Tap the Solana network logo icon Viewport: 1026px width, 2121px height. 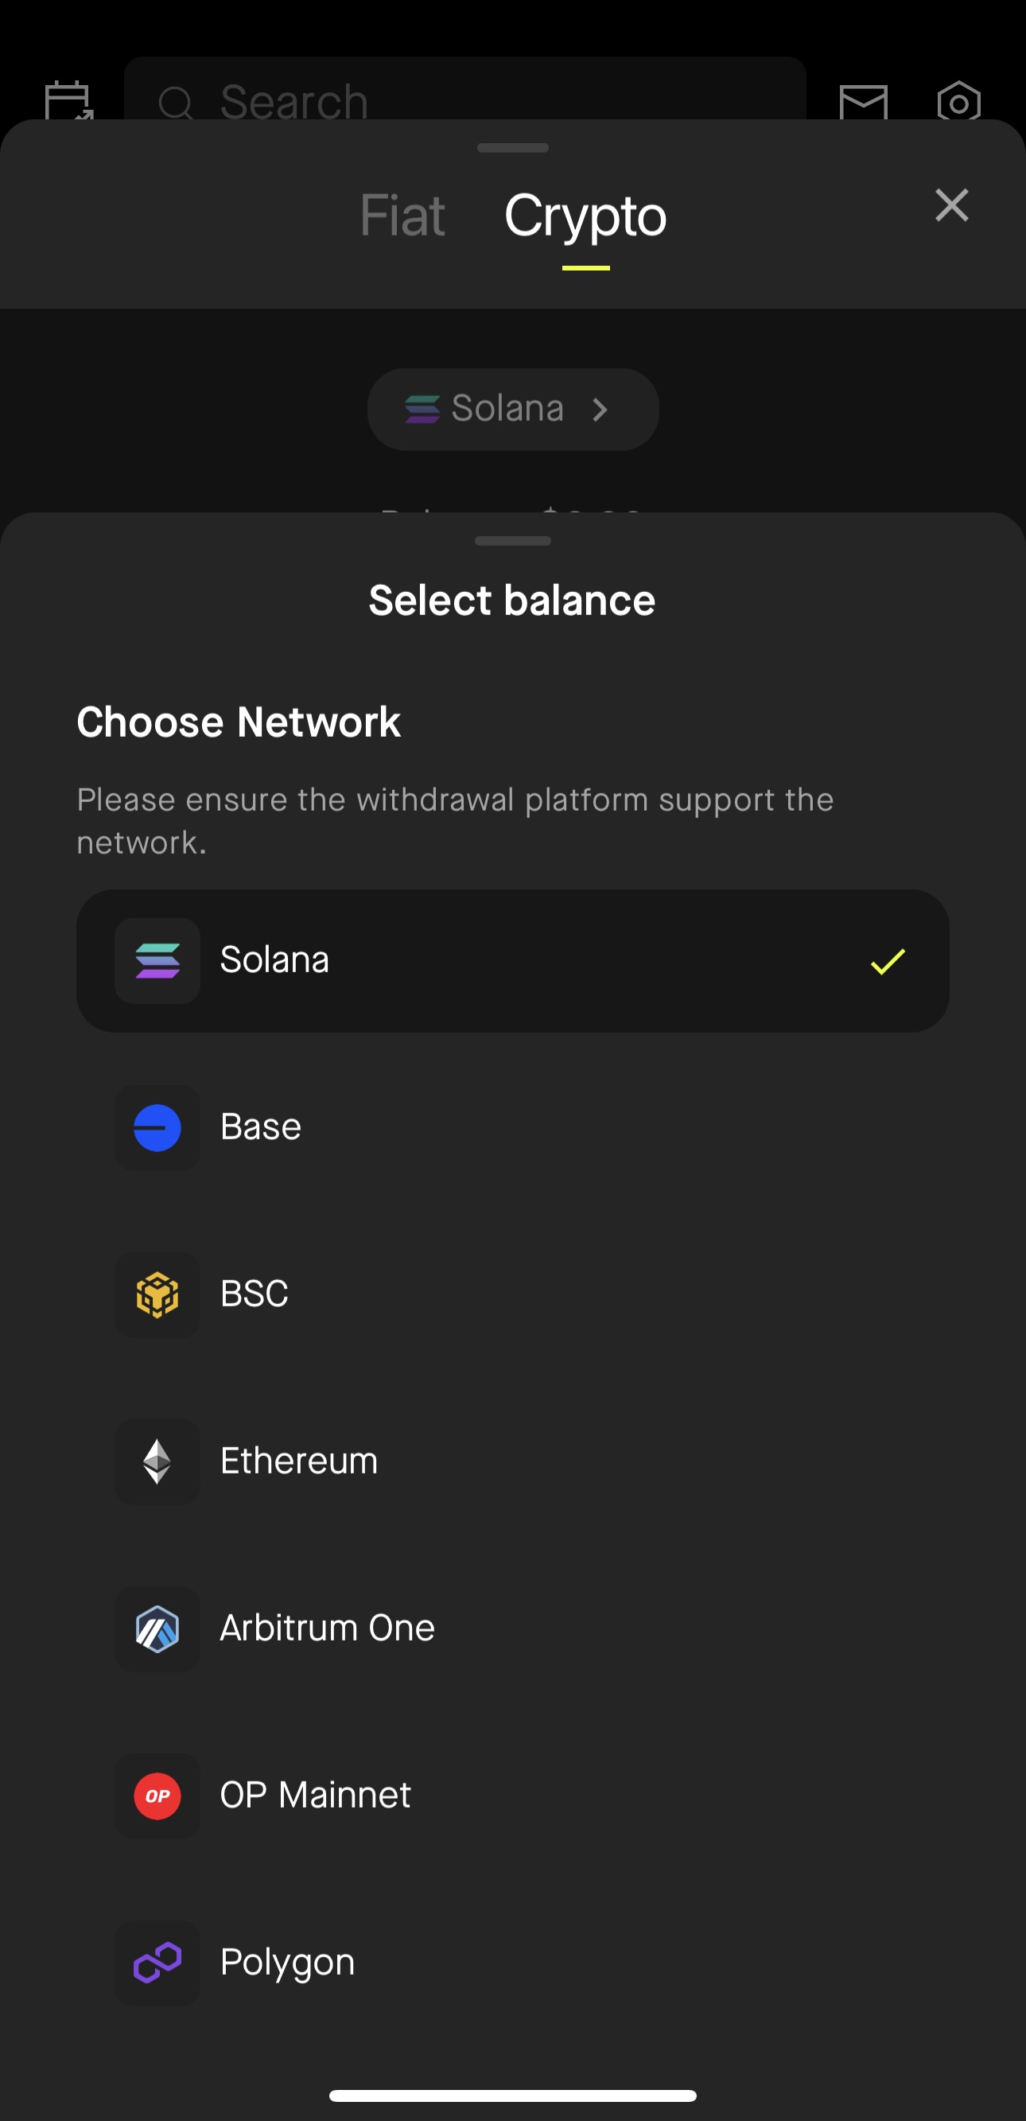[157, 960]
